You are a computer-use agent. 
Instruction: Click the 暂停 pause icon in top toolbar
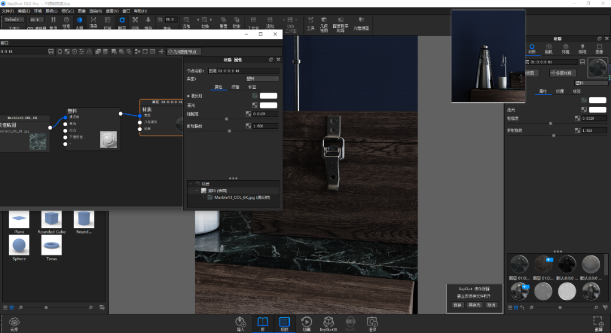[x=53, y=23]
